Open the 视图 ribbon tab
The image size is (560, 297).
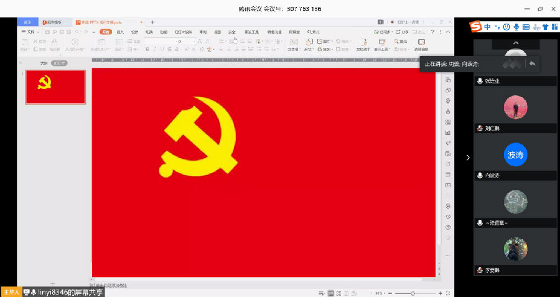tap(218, 32)
